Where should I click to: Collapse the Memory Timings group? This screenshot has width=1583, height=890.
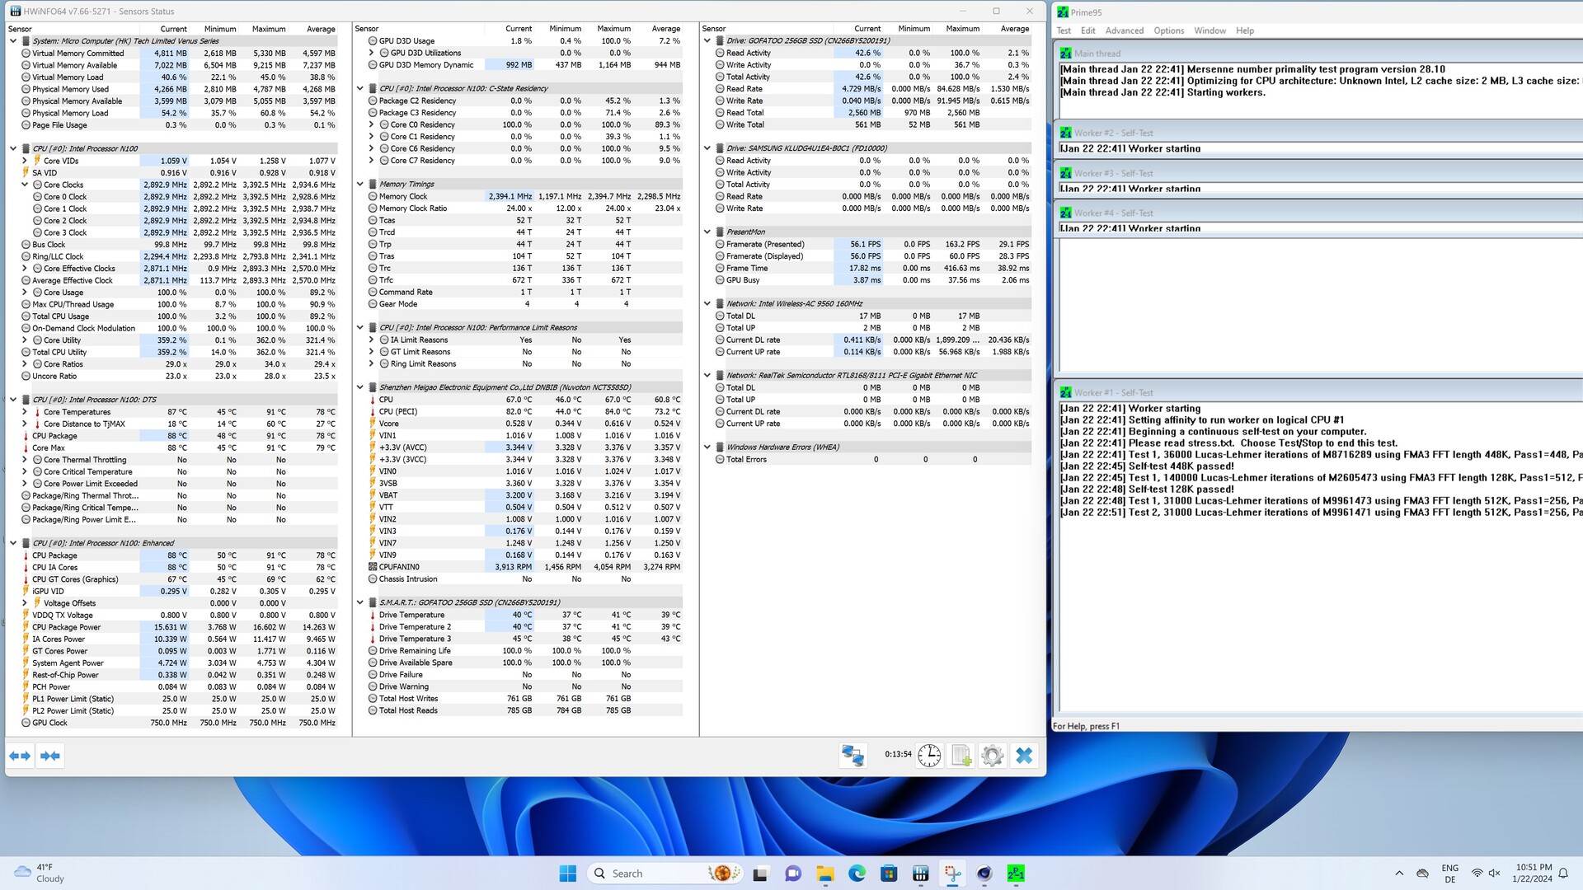360,185
